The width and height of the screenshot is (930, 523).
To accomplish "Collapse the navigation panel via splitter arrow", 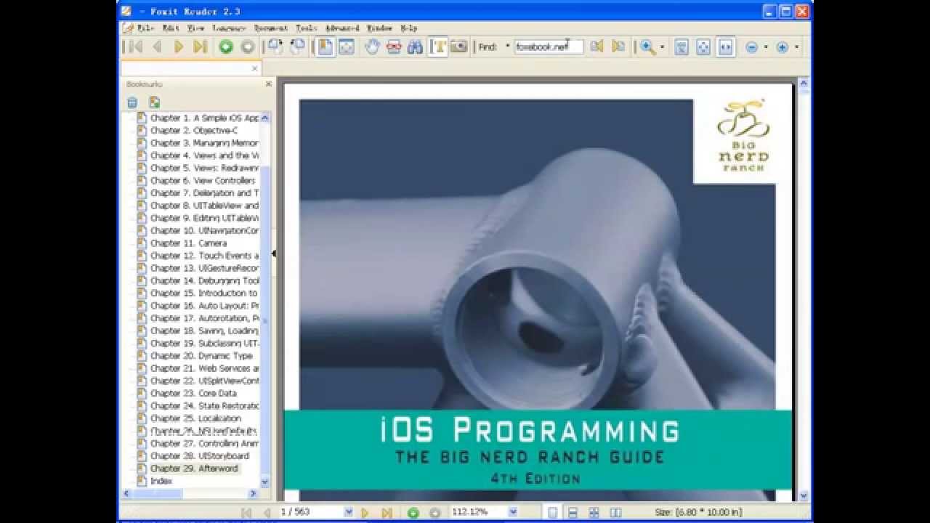I will coord(274,254).
